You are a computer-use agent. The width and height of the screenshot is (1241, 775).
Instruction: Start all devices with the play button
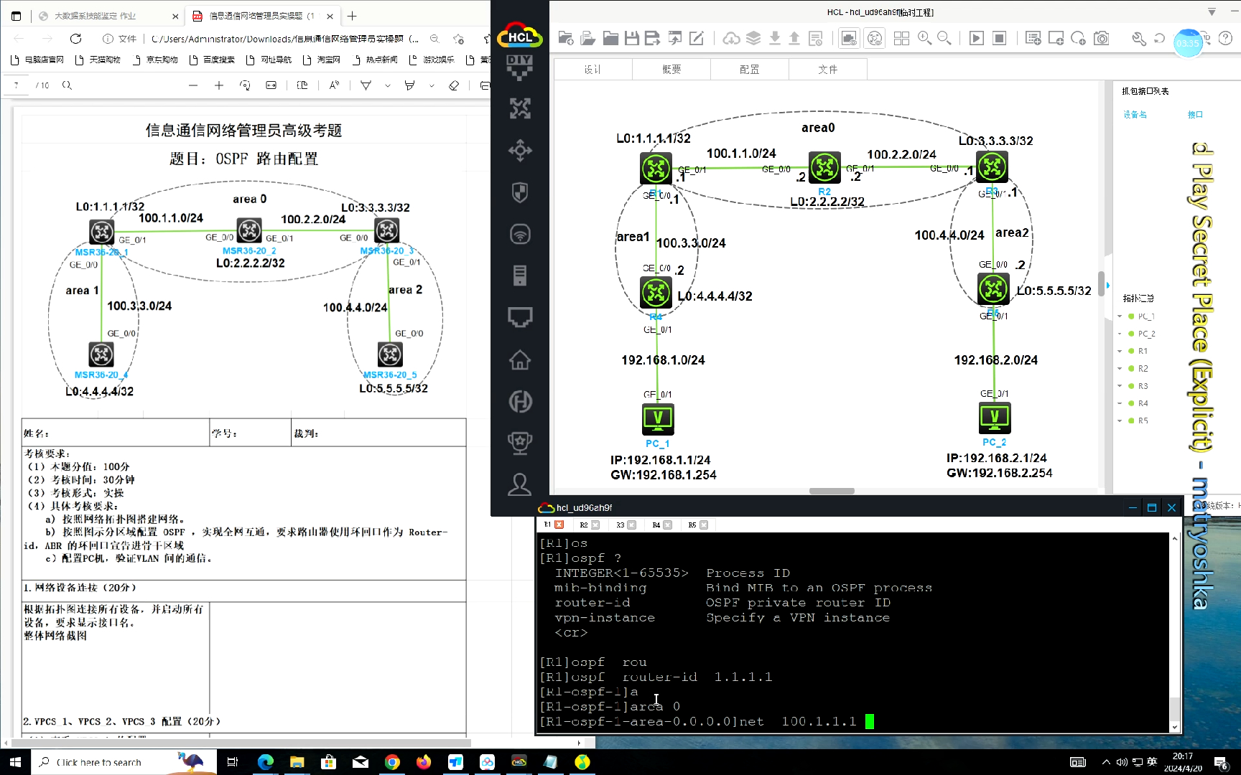(x=977, y=38)
